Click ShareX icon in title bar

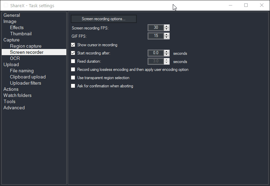point(6,5)
